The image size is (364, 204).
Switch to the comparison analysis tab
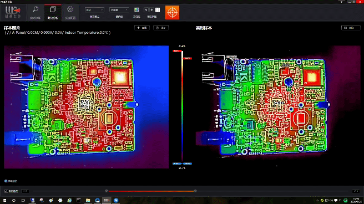coord(53,13)
